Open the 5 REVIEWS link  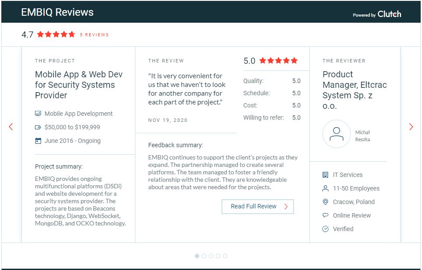[x=94, y=35]
